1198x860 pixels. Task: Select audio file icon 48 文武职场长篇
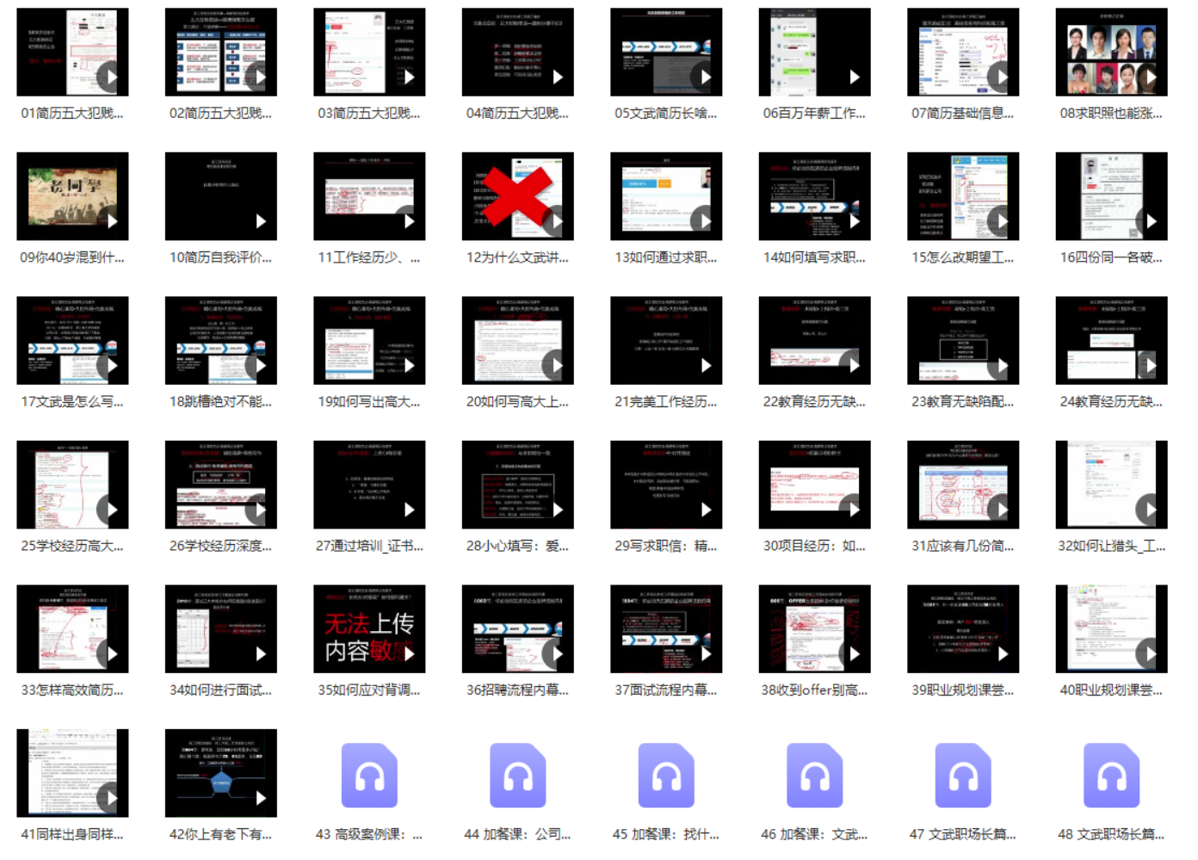tap(1111, 776)
